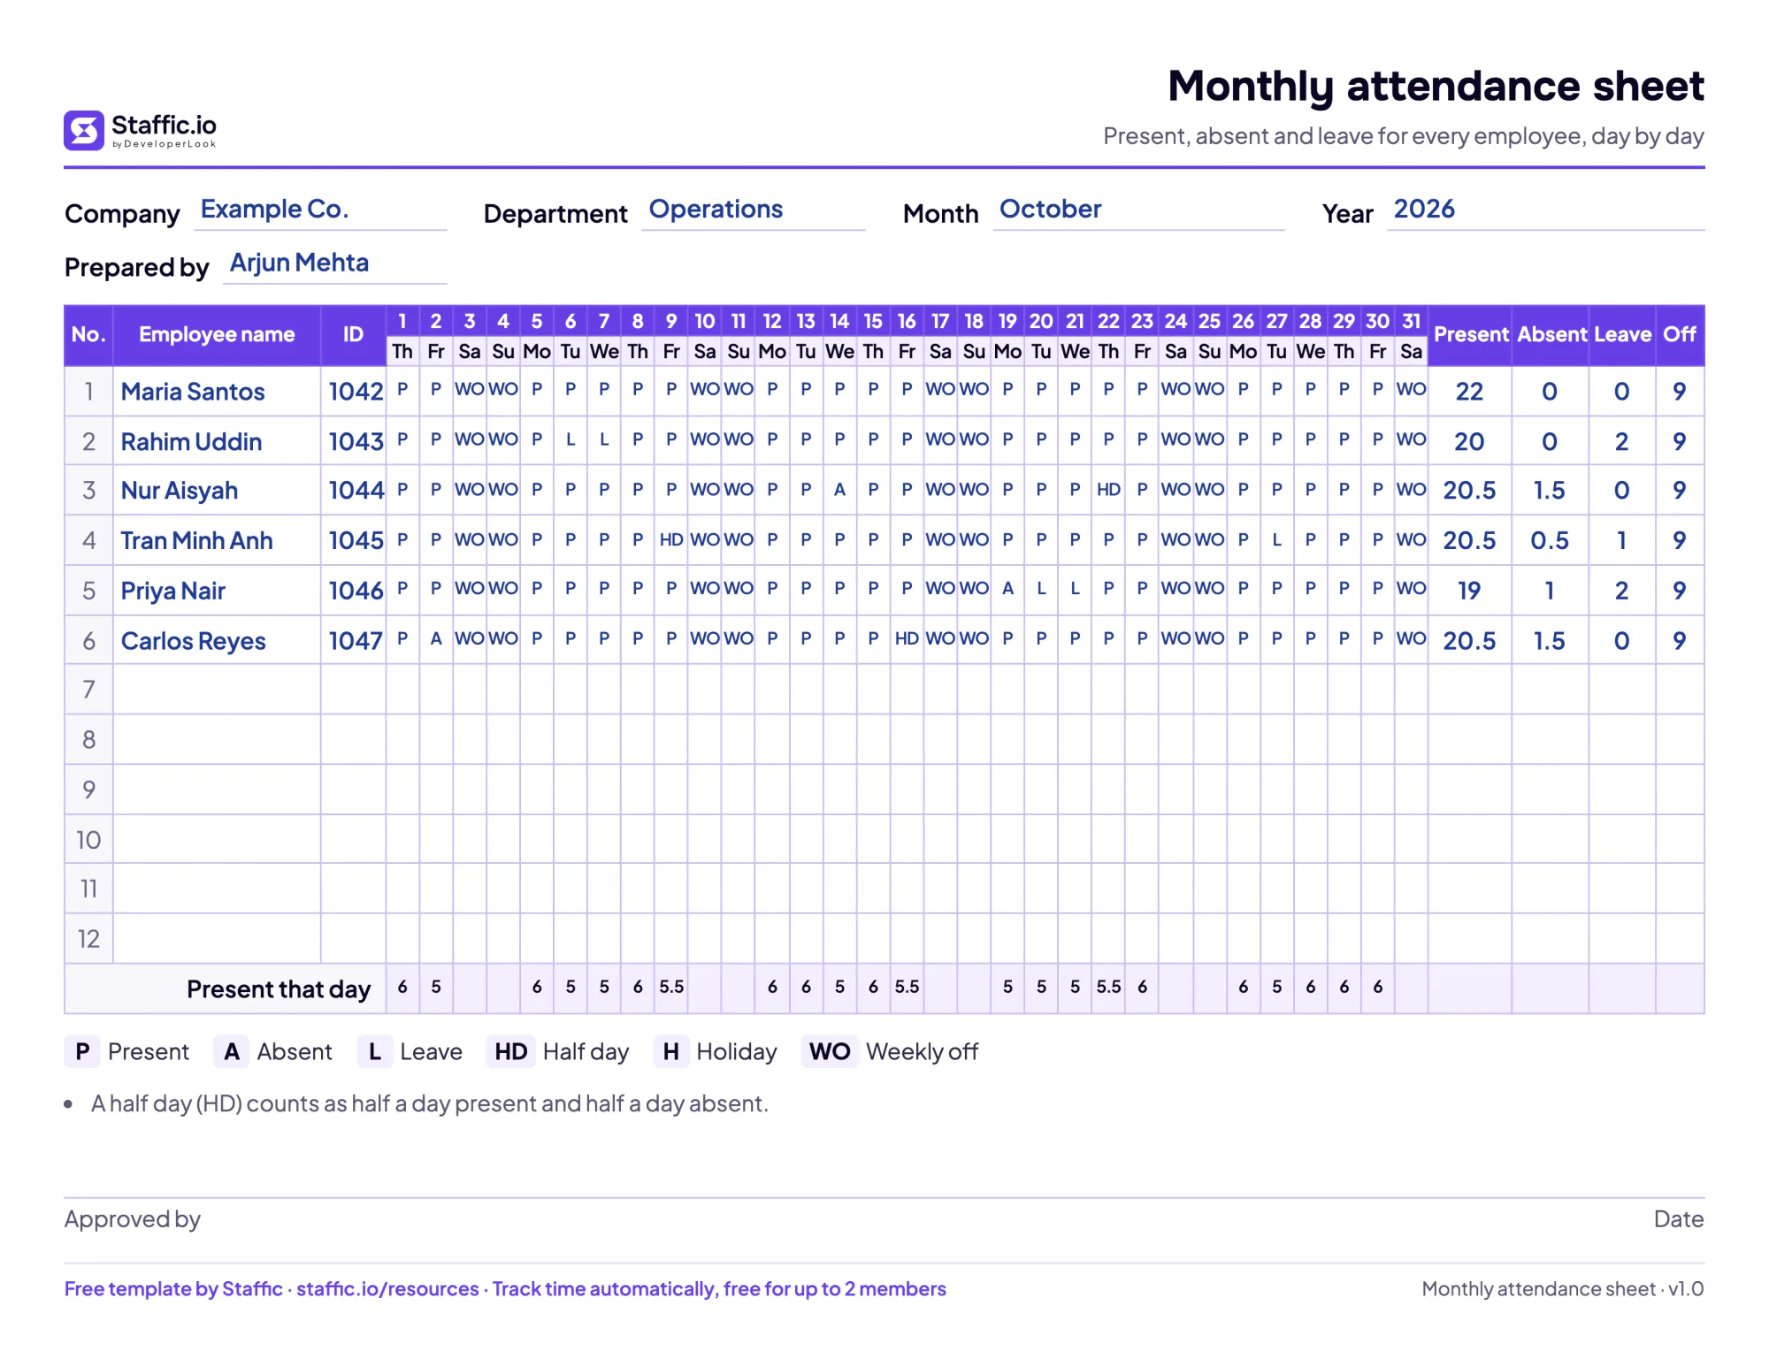
Task: Select employee name 'Carlos Reyes'
Action: click(193, 641)
